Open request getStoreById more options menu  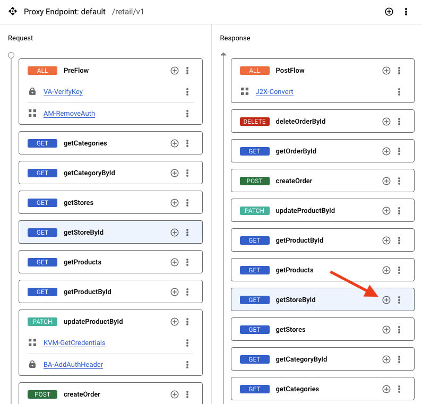pos(187,233)
